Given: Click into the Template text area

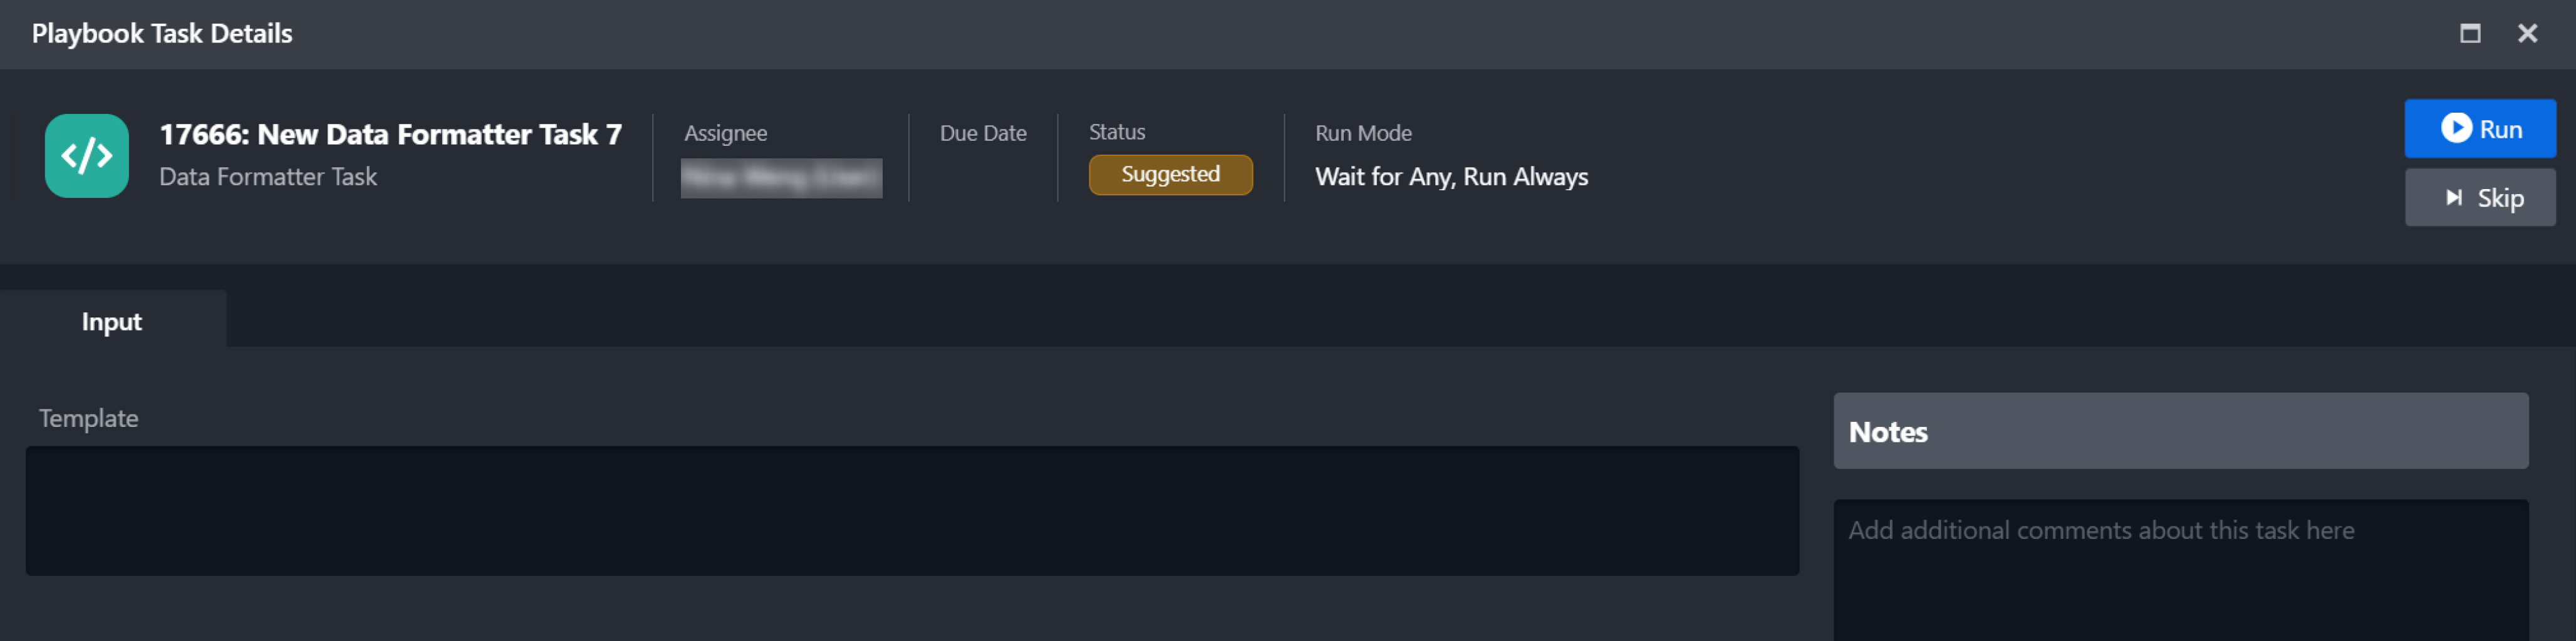Looking at the screenshot, I should [x=911, y=510].
